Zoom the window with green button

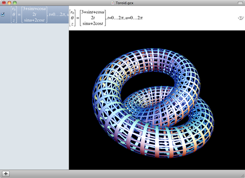[15, 3]
